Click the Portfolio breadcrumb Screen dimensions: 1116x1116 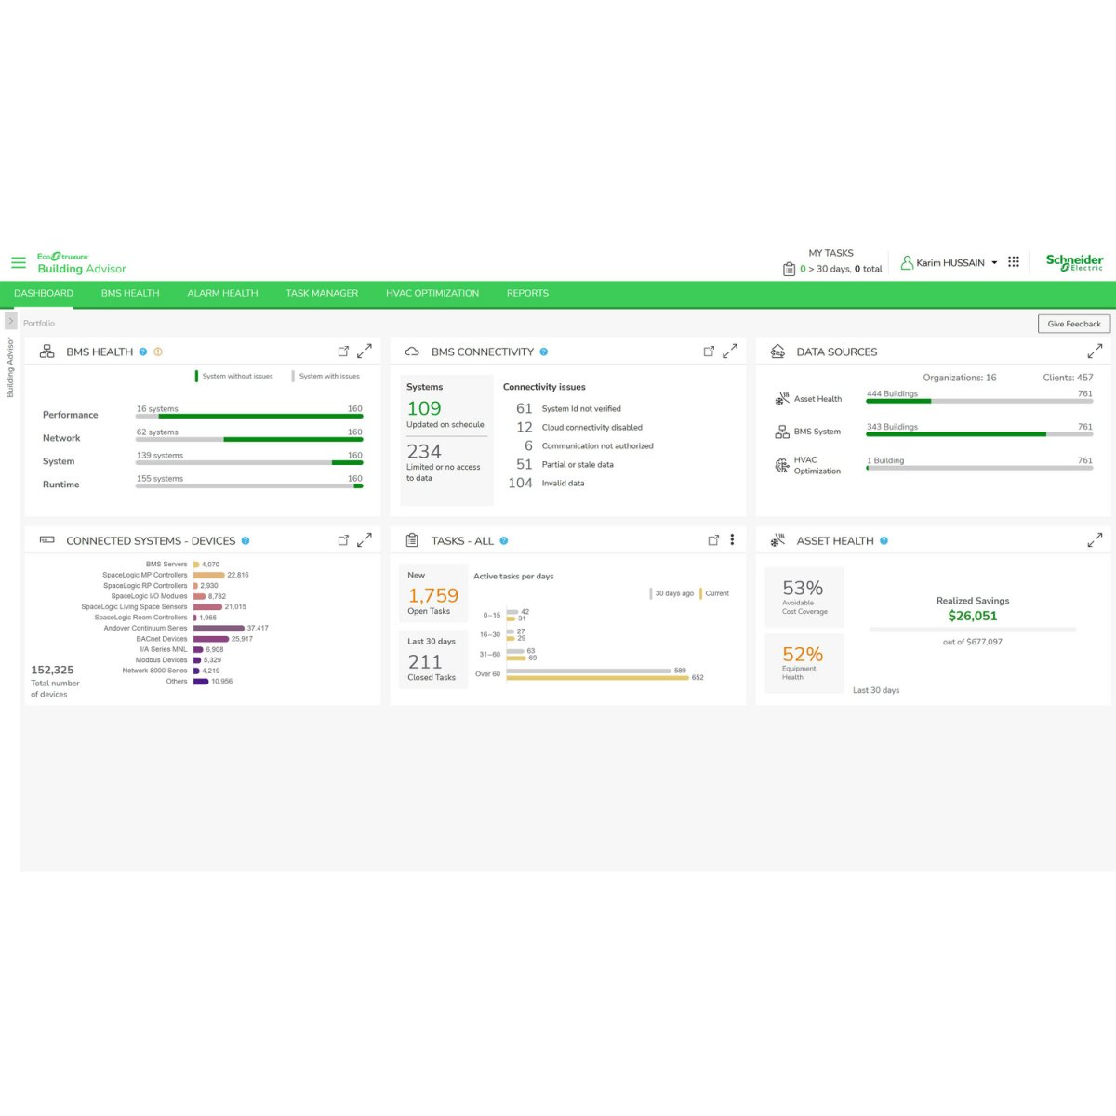(x=39, y=324)
